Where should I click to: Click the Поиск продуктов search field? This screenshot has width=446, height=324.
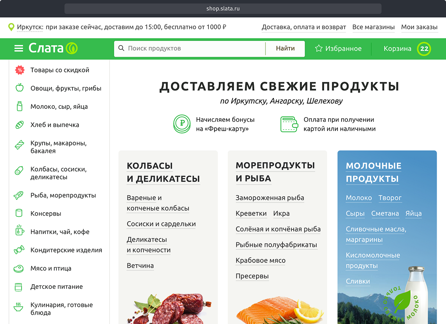(190, 48)
